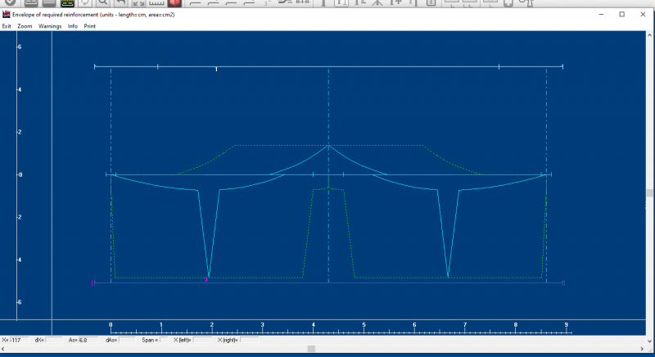Image resolution: width=655 pixels, height=357 pixels.
Task: Click the magnifier zoom icon in top toolbar
Action: click(104, 3)
